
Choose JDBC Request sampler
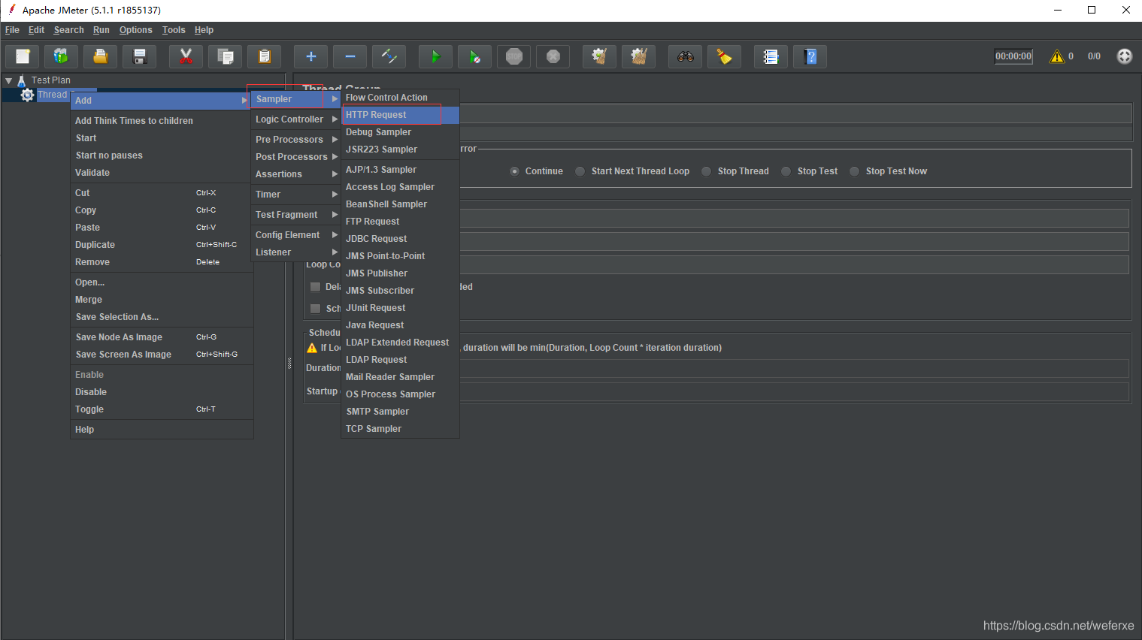pyautogui.click(x=400, y=239)
